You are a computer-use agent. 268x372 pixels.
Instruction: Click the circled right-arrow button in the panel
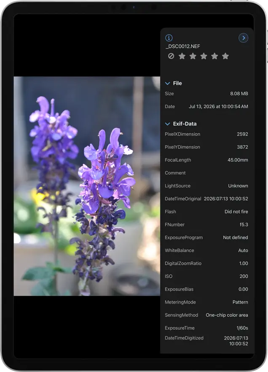pyautogui.click(x=244, y=38)
